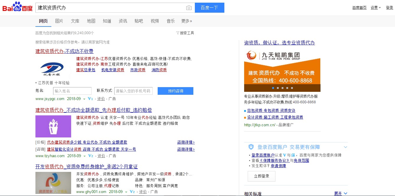Collapse the 登录百度账户 panel chevron
This screenshot has width=395, height=196.
point(345,147)
